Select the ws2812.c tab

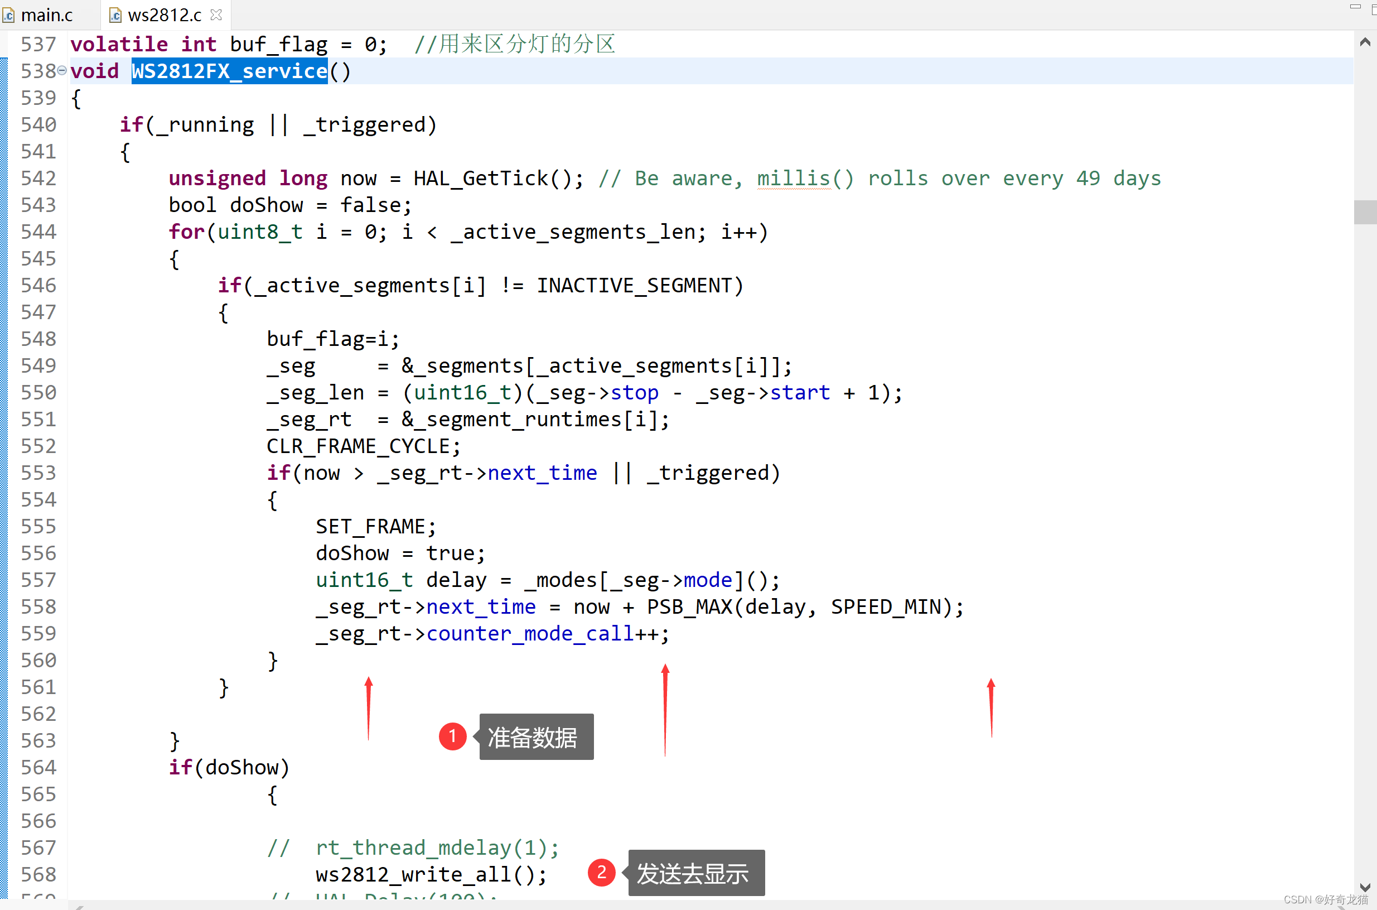click(164, 16)
